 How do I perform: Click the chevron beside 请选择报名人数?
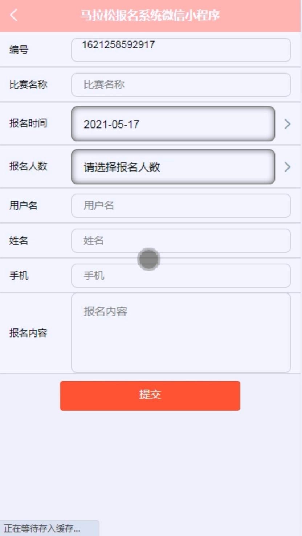[287, 167]
